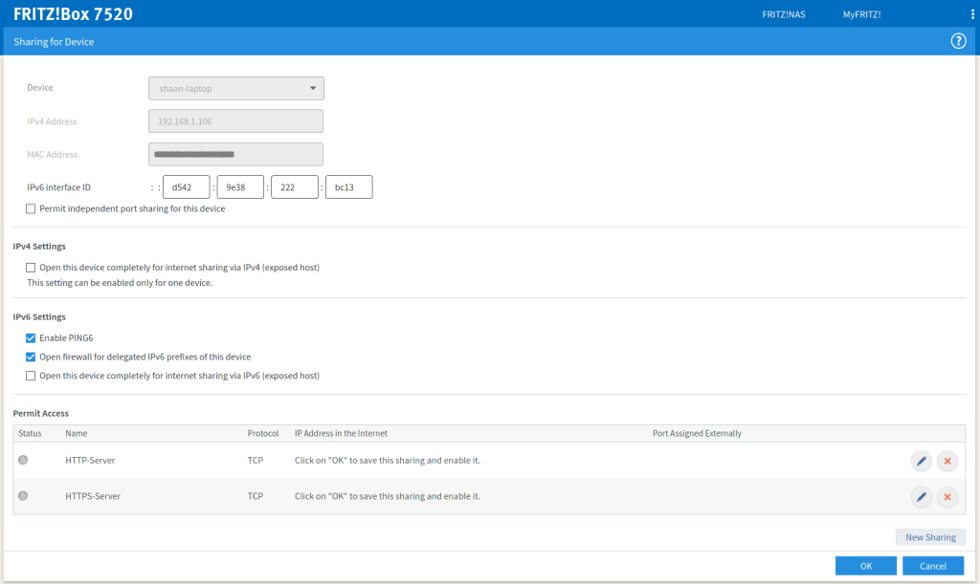Viewport: 980px width, 584px height.
Task: Cancel the sharing changes
Action: coord(932,566)
